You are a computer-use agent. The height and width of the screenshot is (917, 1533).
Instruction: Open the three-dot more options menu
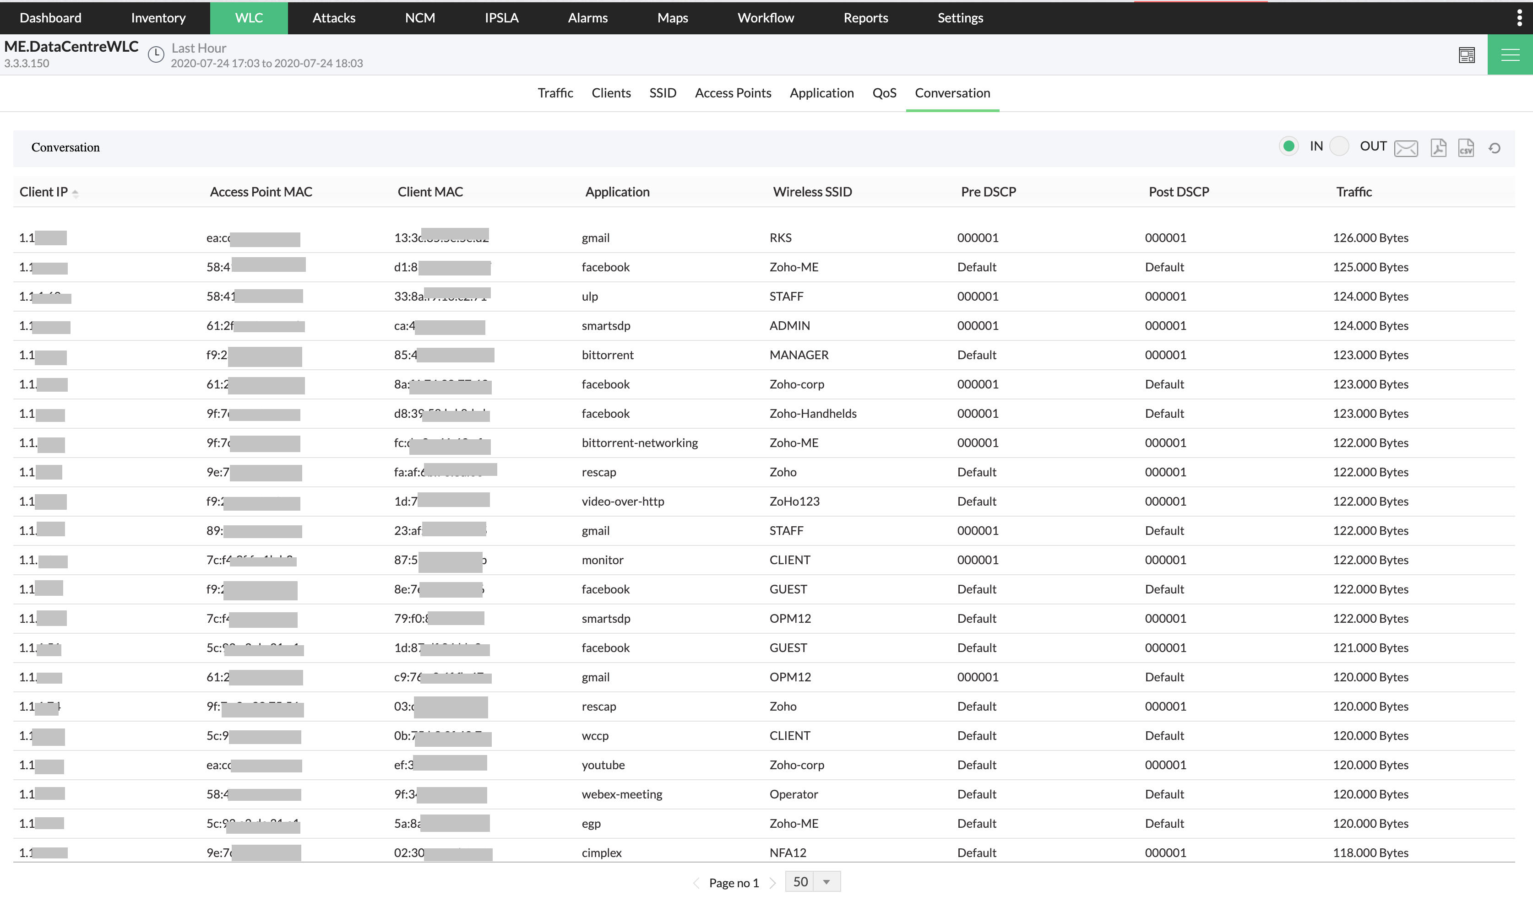click(1519, 17)
